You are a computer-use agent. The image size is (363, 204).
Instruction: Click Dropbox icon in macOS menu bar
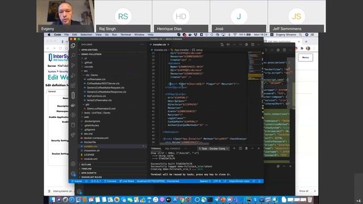click(196, 35)
